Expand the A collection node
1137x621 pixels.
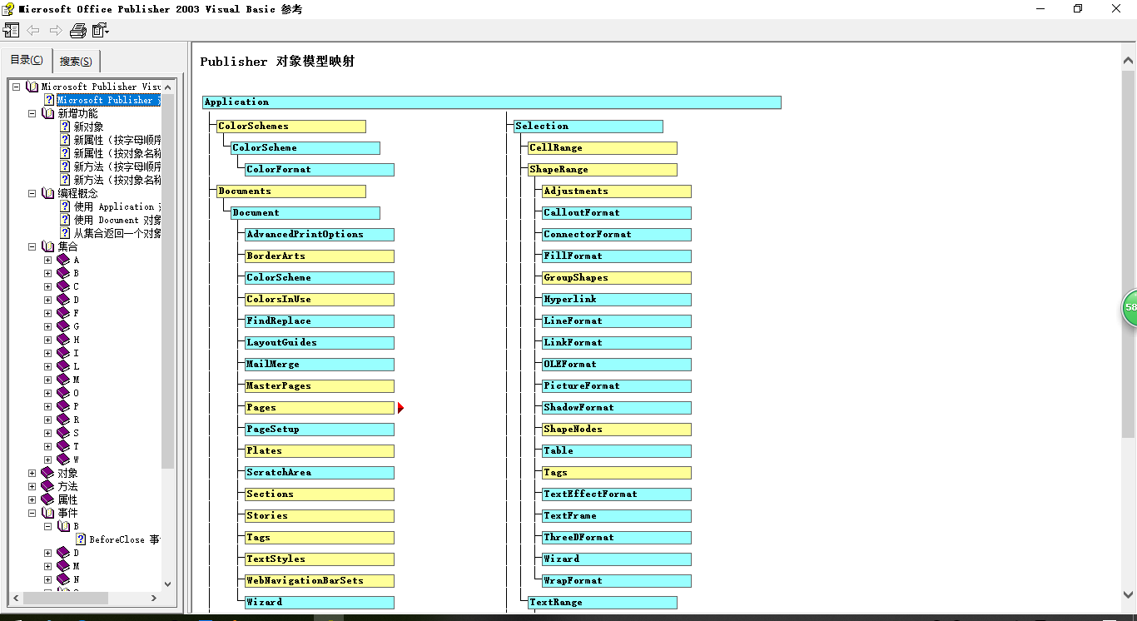tap(47, 259)
